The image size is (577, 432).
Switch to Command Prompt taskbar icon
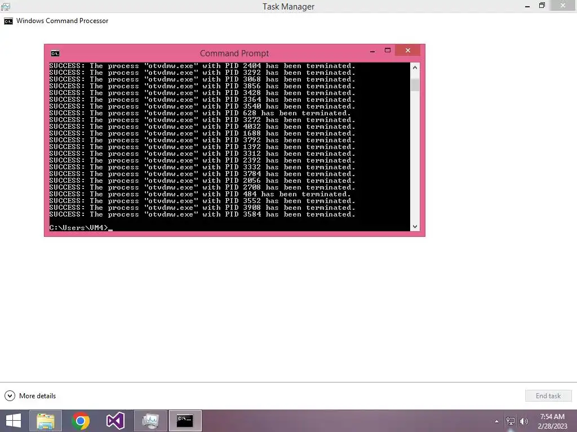coord(185,421)
